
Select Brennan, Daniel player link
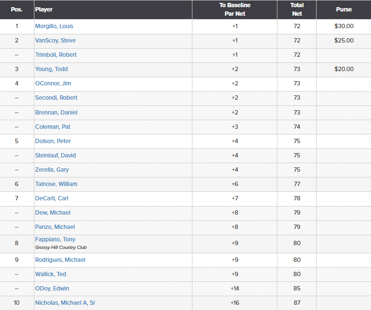click(x=56, y=113)
